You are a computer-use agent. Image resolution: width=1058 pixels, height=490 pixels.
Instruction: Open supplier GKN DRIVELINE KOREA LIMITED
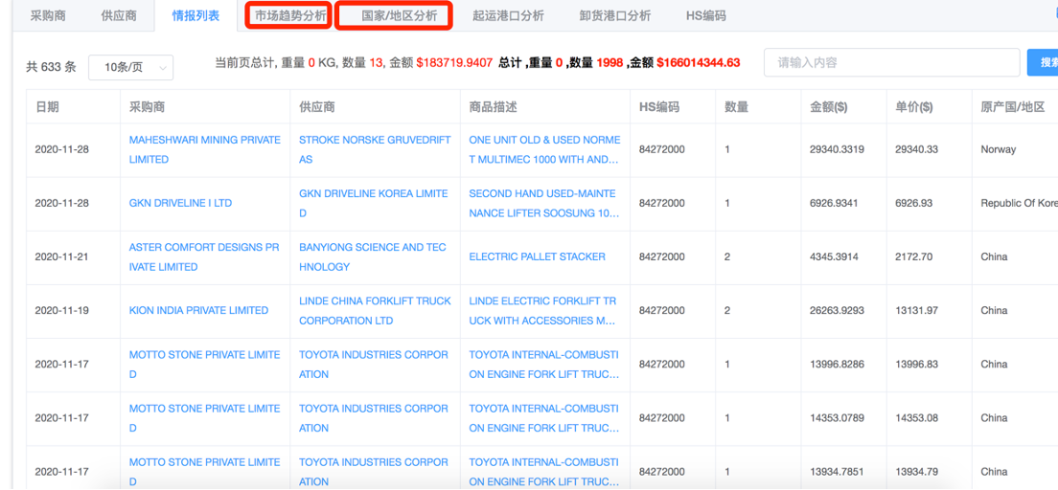pos(373,203)
